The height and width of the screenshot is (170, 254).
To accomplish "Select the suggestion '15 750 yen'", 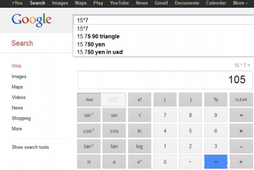I will click(x=163, y=44).
